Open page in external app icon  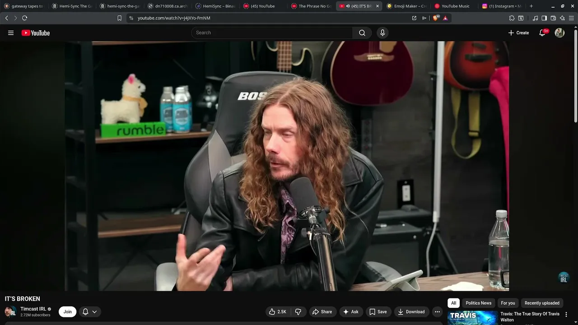tap(414, 18)
